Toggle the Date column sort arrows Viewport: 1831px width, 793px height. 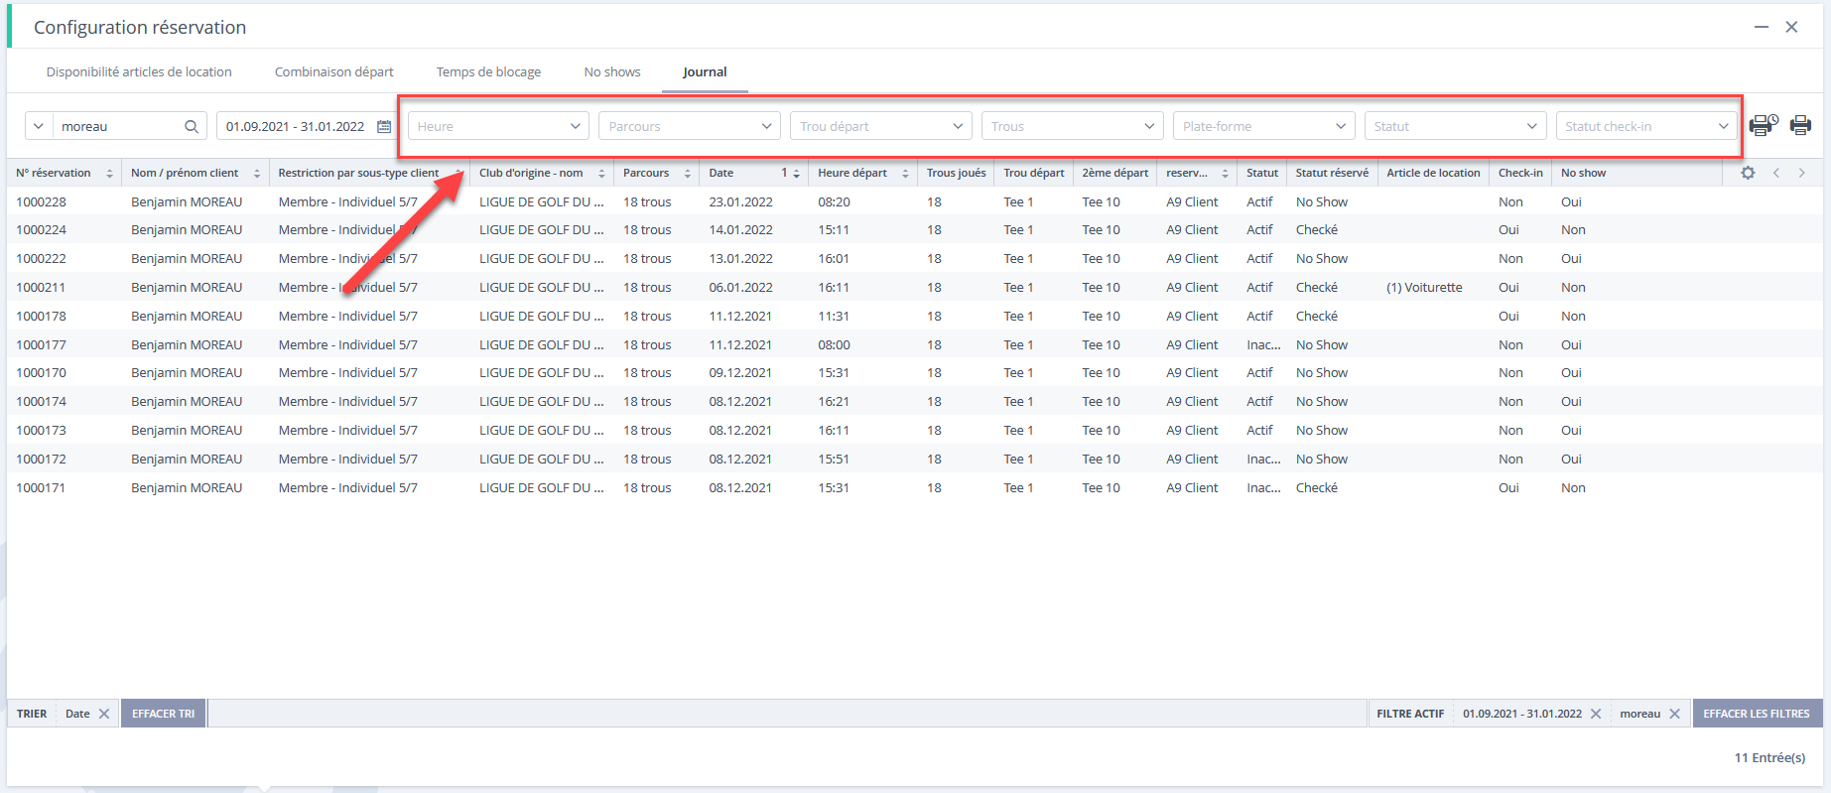coord(796,174)
